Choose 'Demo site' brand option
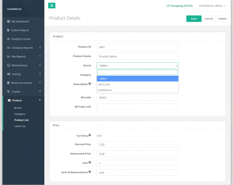 (137, 85)
